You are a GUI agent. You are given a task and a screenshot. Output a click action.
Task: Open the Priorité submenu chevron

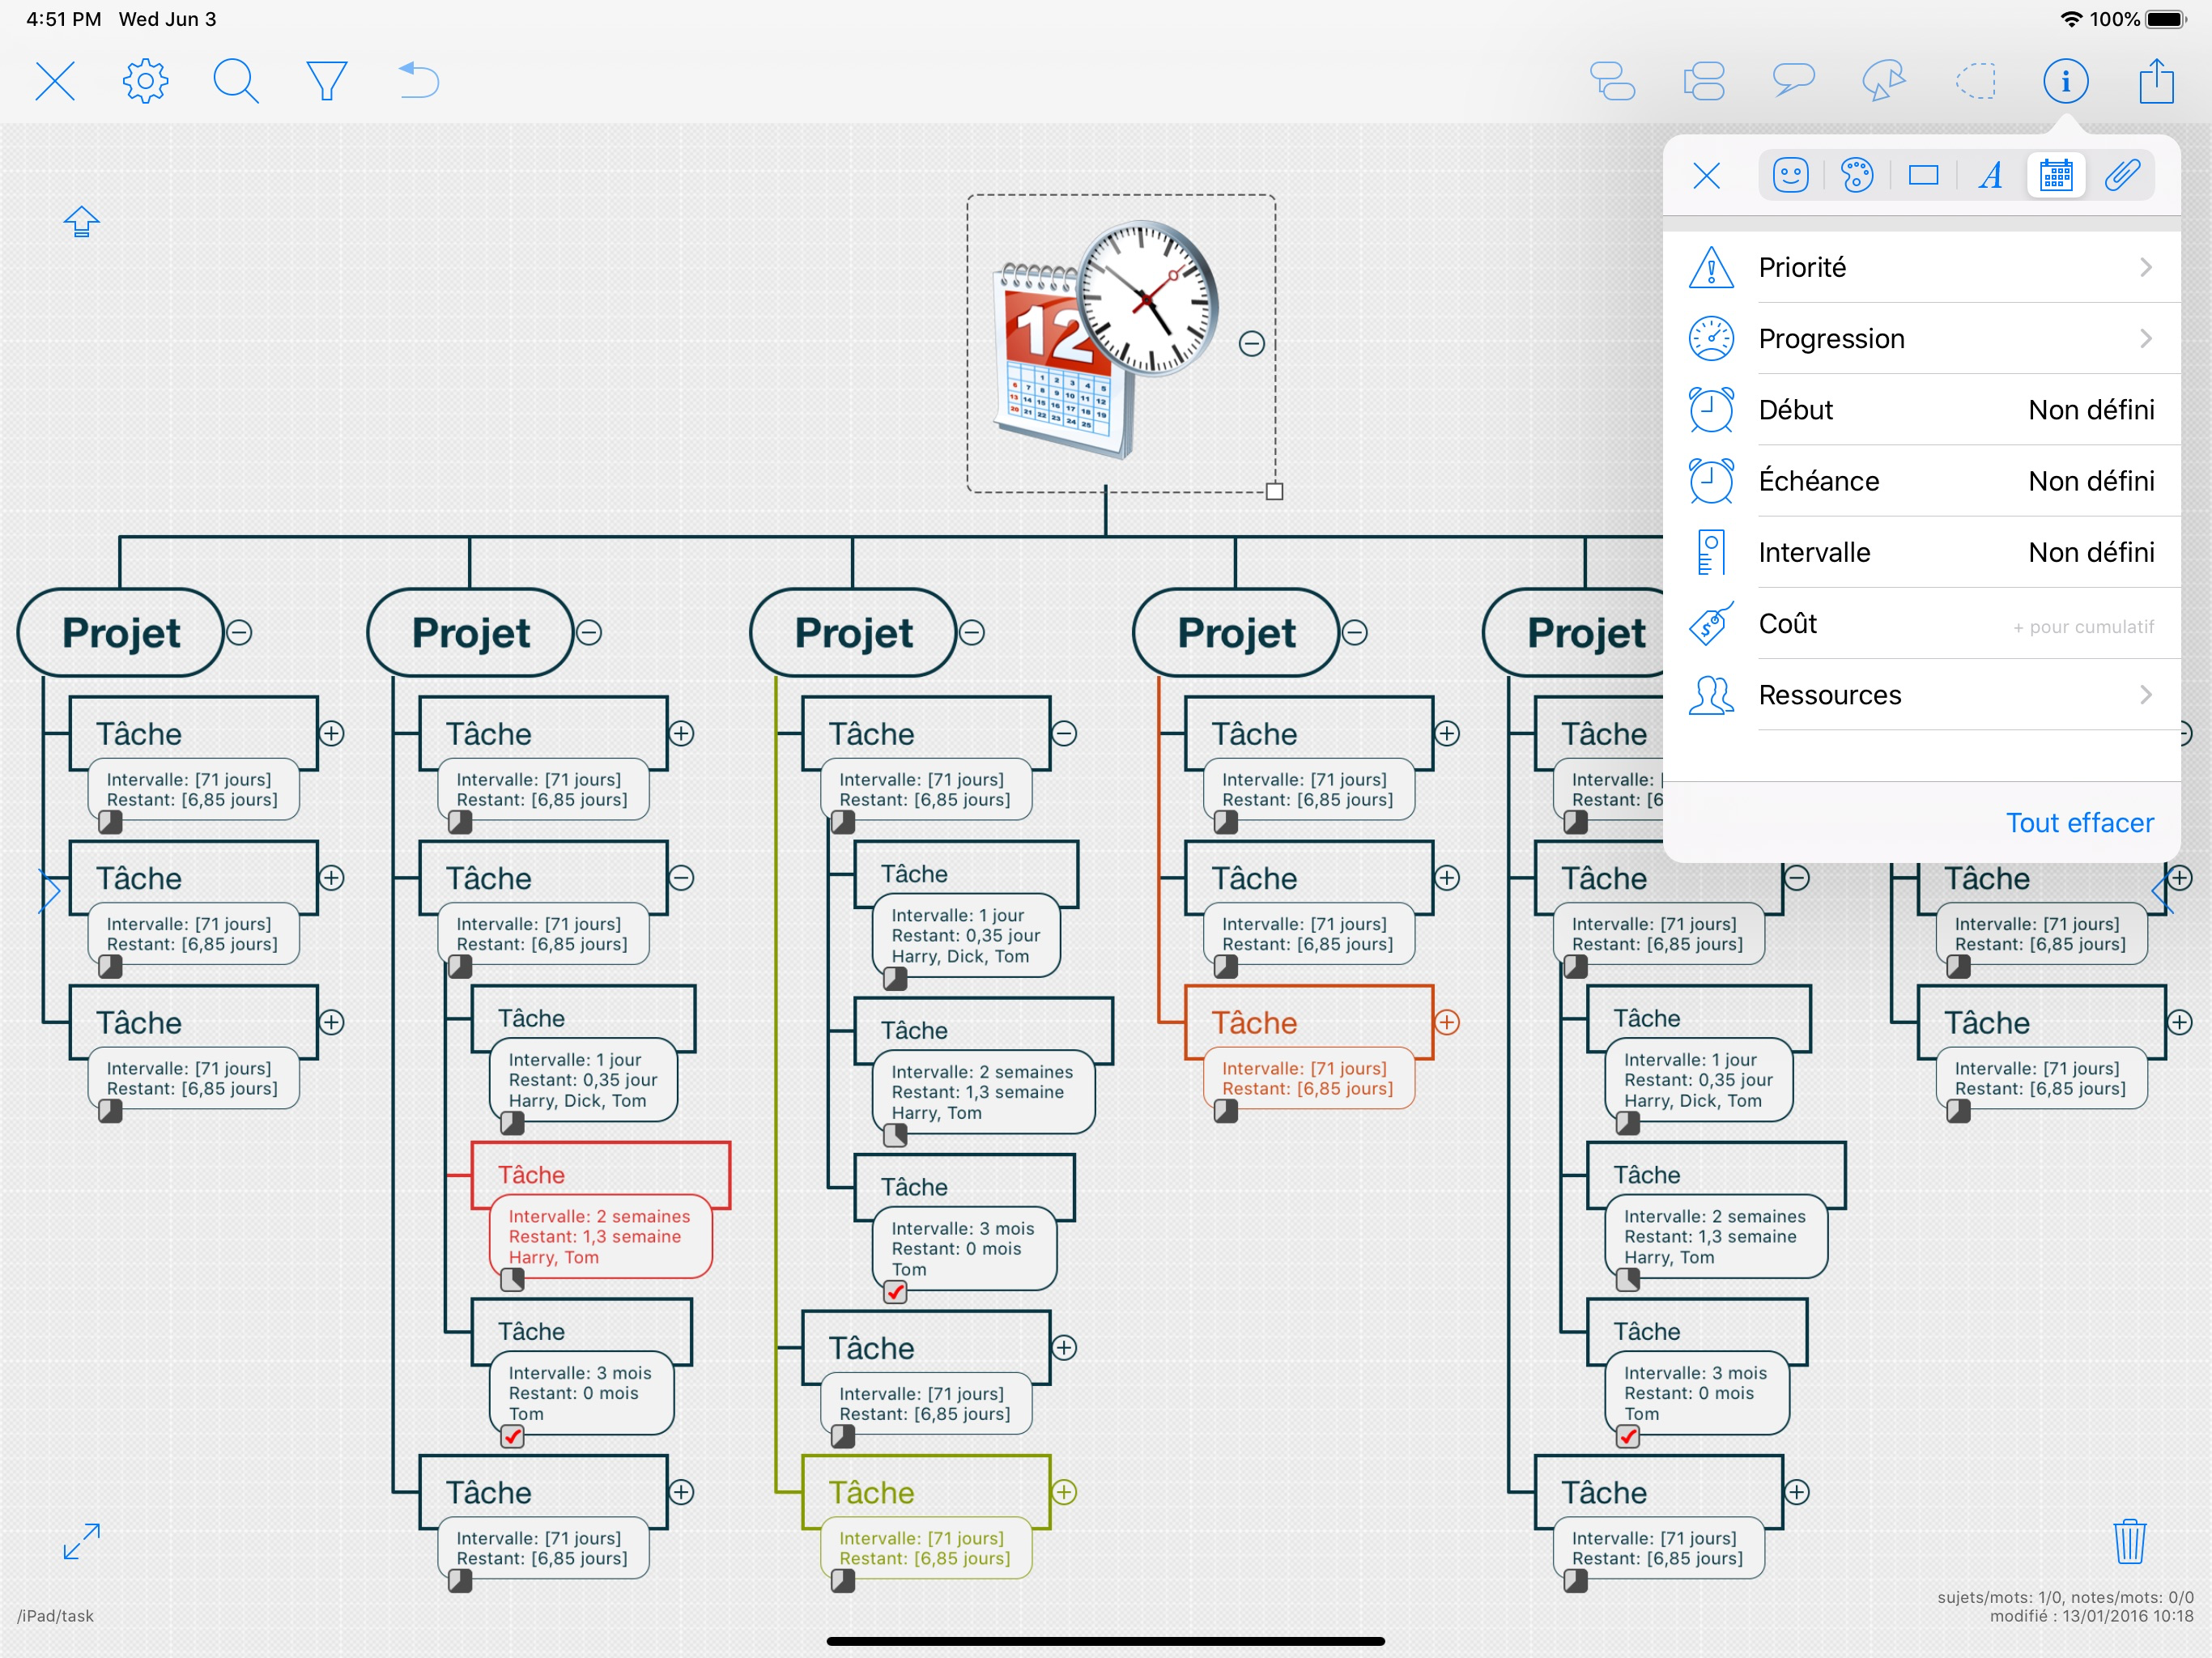click(2145, 267)
